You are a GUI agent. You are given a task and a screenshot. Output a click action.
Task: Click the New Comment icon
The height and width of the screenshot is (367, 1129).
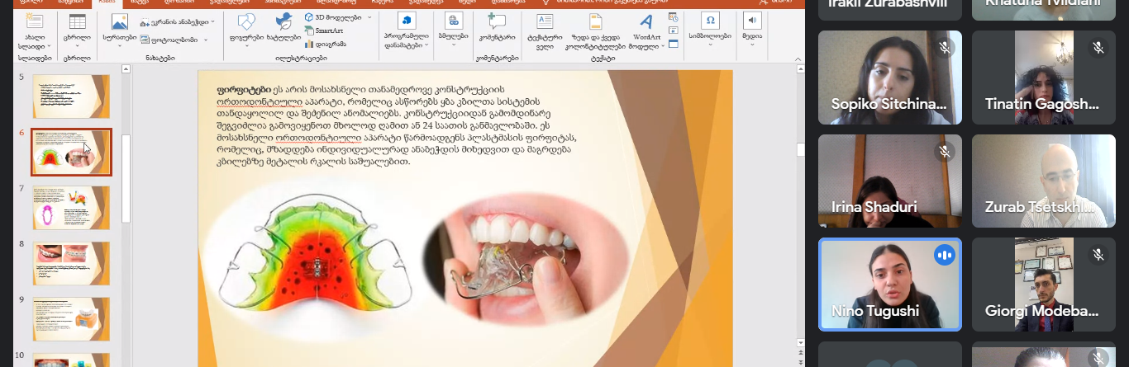[x=497, y=21]
